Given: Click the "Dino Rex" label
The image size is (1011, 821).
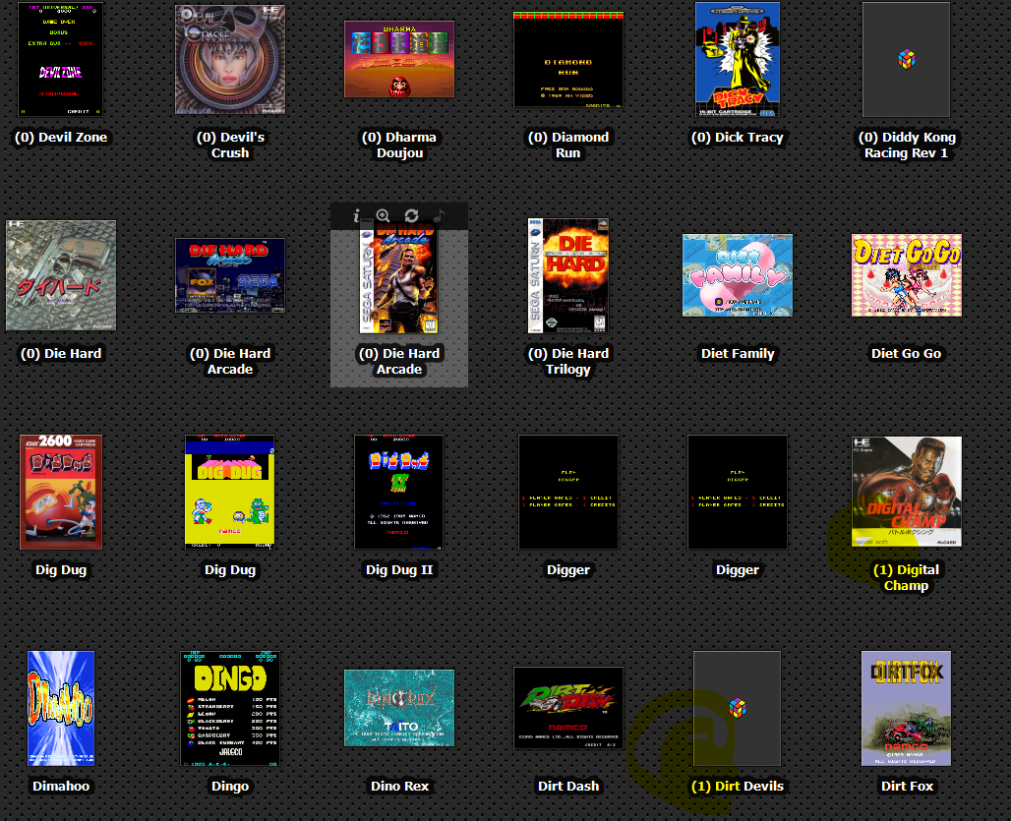Looking at the screenshot, I should click(399, 787).
